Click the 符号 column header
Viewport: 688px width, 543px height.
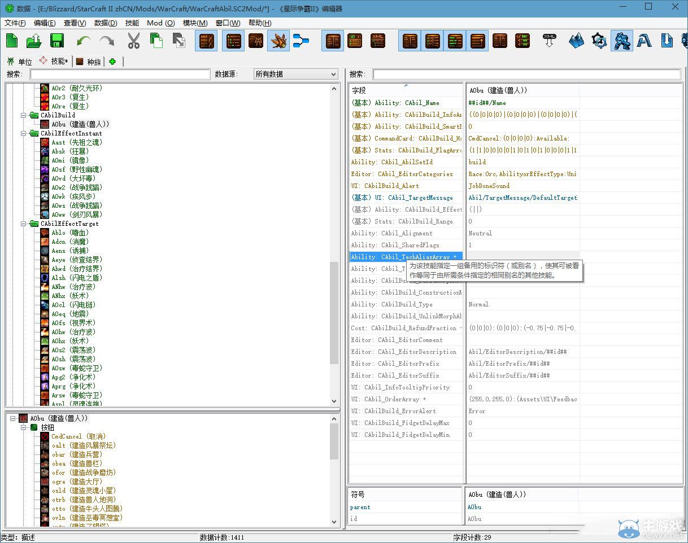404,494
